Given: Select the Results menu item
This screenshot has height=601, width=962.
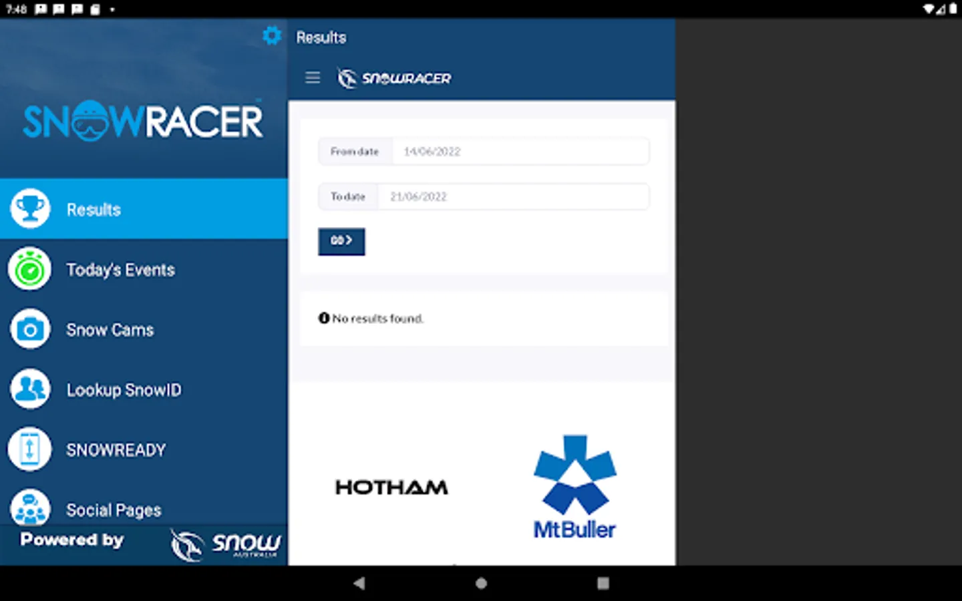Looking at the screenshot, I should (144, 208).
